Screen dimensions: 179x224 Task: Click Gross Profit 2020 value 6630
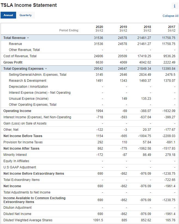click(x=99, y=62)
